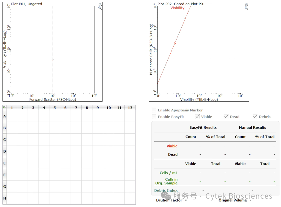Enable the Apoptosis Marker checkbox
Screen dimensions: 281x207
(154, 110)
